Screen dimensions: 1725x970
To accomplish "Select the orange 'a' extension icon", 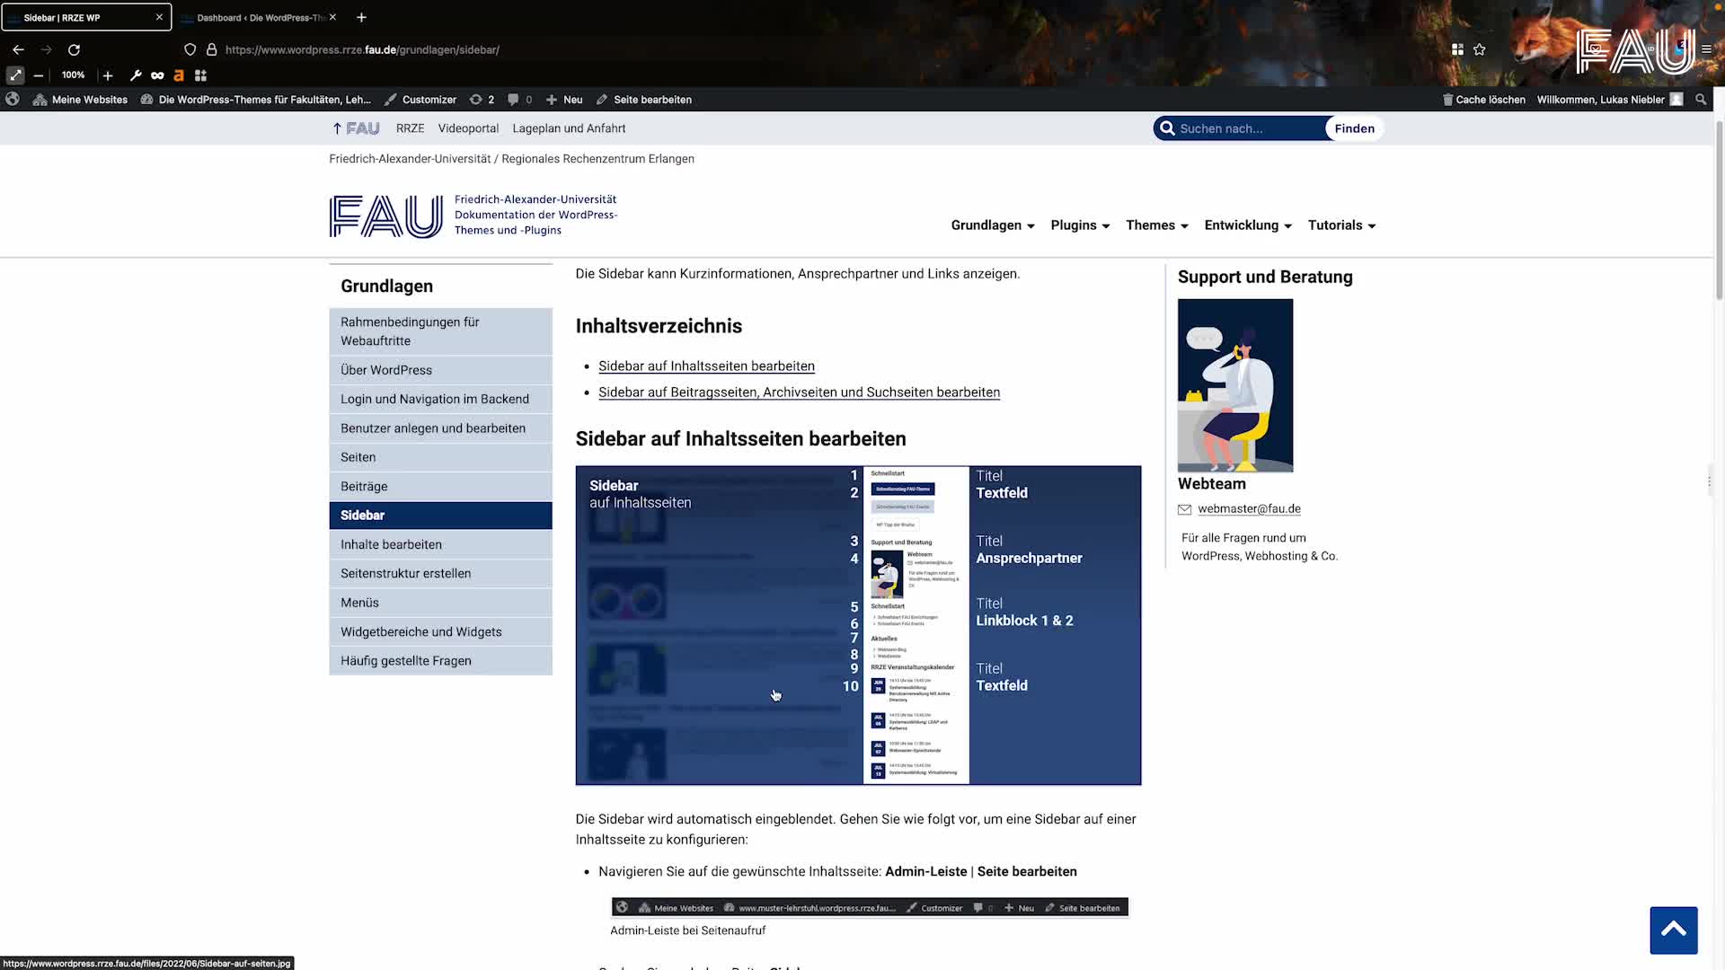I will point(179,75).
